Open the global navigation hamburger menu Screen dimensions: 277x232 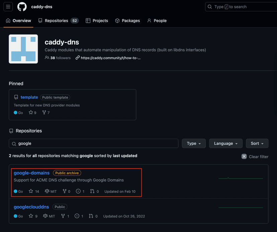click(x=8, y=7)
